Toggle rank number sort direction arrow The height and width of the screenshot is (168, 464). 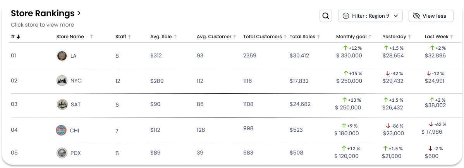click(18, 37)
